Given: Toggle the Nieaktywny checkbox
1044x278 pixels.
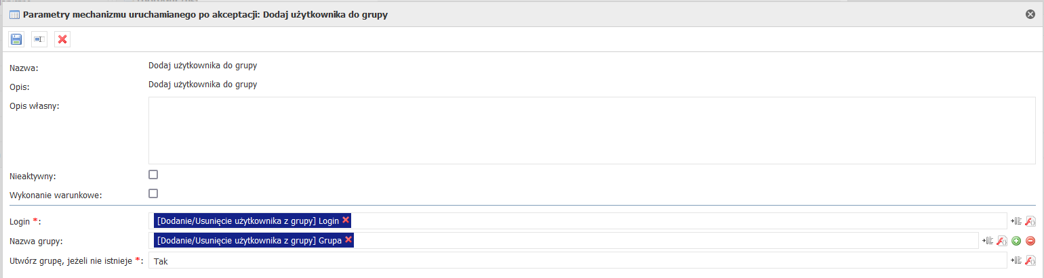Looking at the screenshot, I should click(153, 175).
